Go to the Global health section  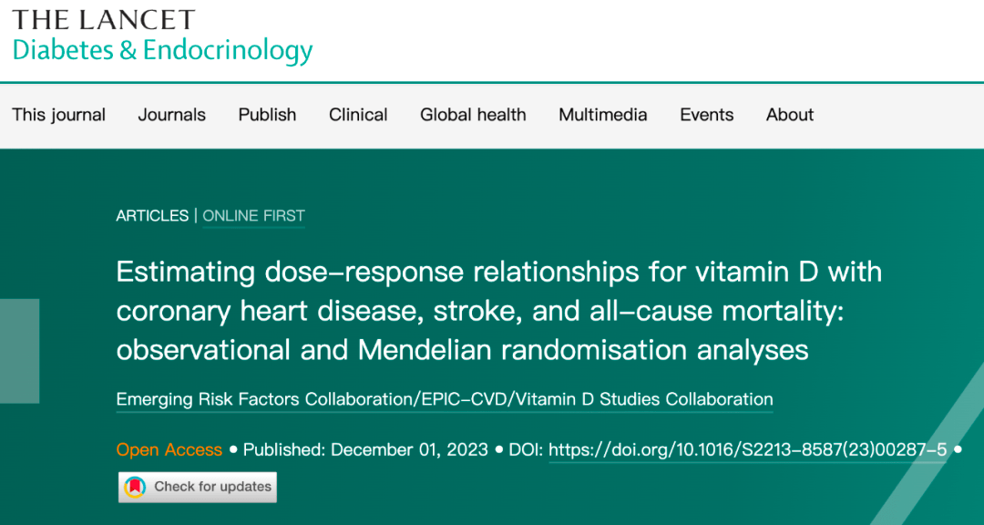point(473,115)
